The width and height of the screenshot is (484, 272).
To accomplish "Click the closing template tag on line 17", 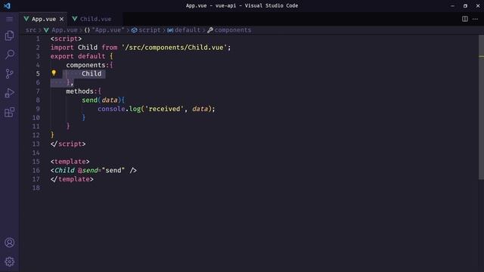I will (x=72, y=179).
